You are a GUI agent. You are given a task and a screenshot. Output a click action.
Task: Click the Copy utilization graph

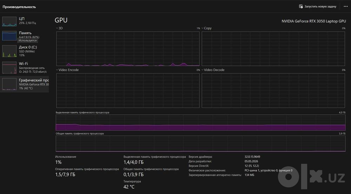(x=273, y=48)
